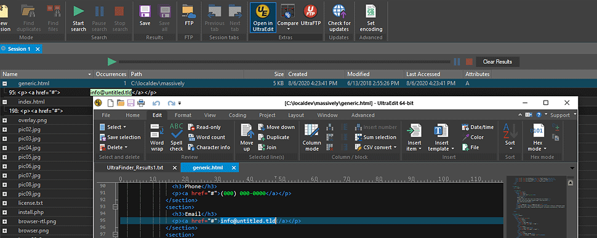Open the Advanced ribbon tab
The width and height of the screenshot is (597, 238).
pyautogui.click(x=363, y=115)
